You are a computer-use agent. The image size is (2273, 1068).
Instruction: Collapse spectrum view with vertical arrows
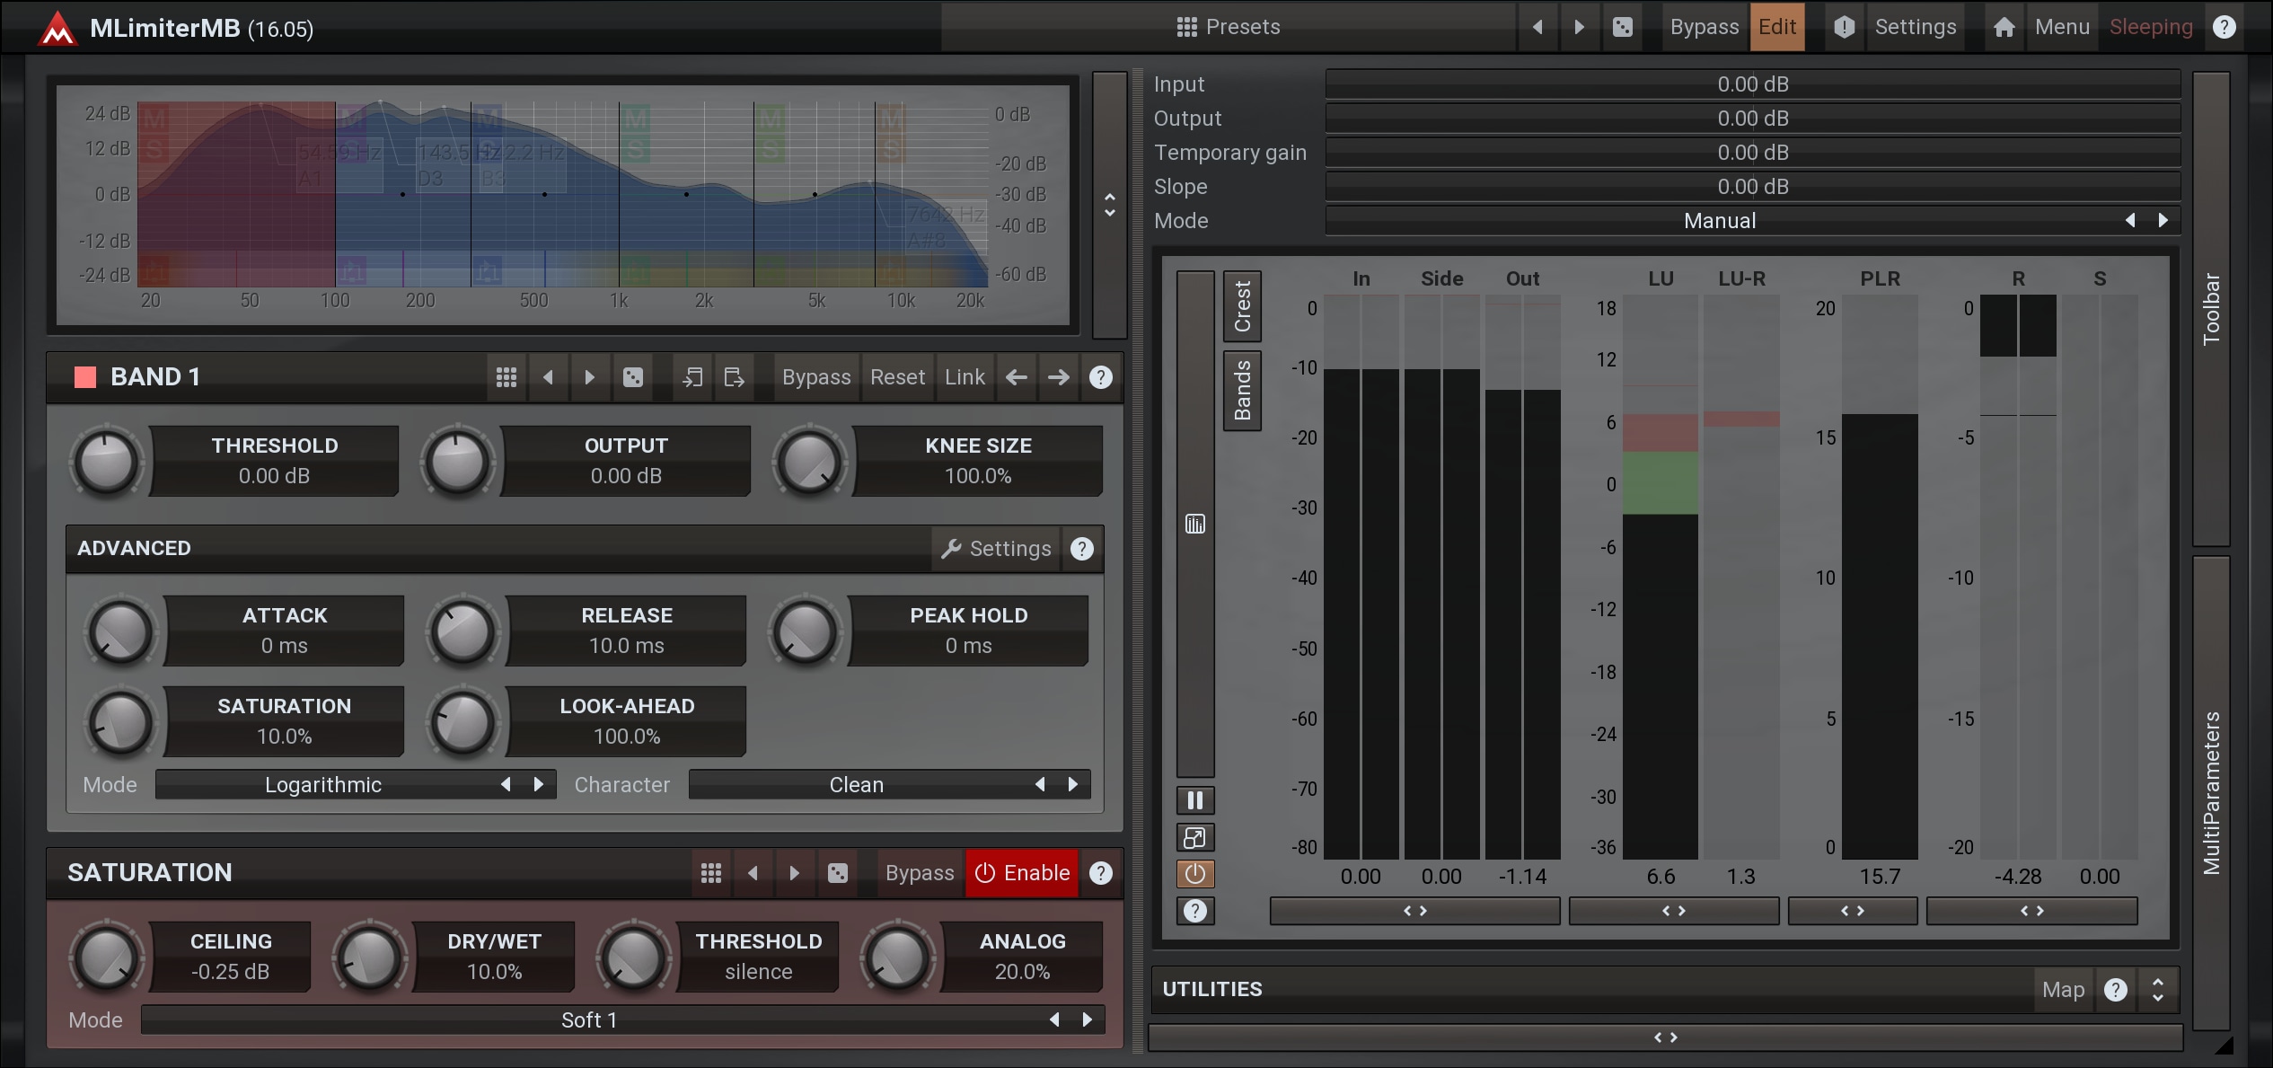[1110, 205]
